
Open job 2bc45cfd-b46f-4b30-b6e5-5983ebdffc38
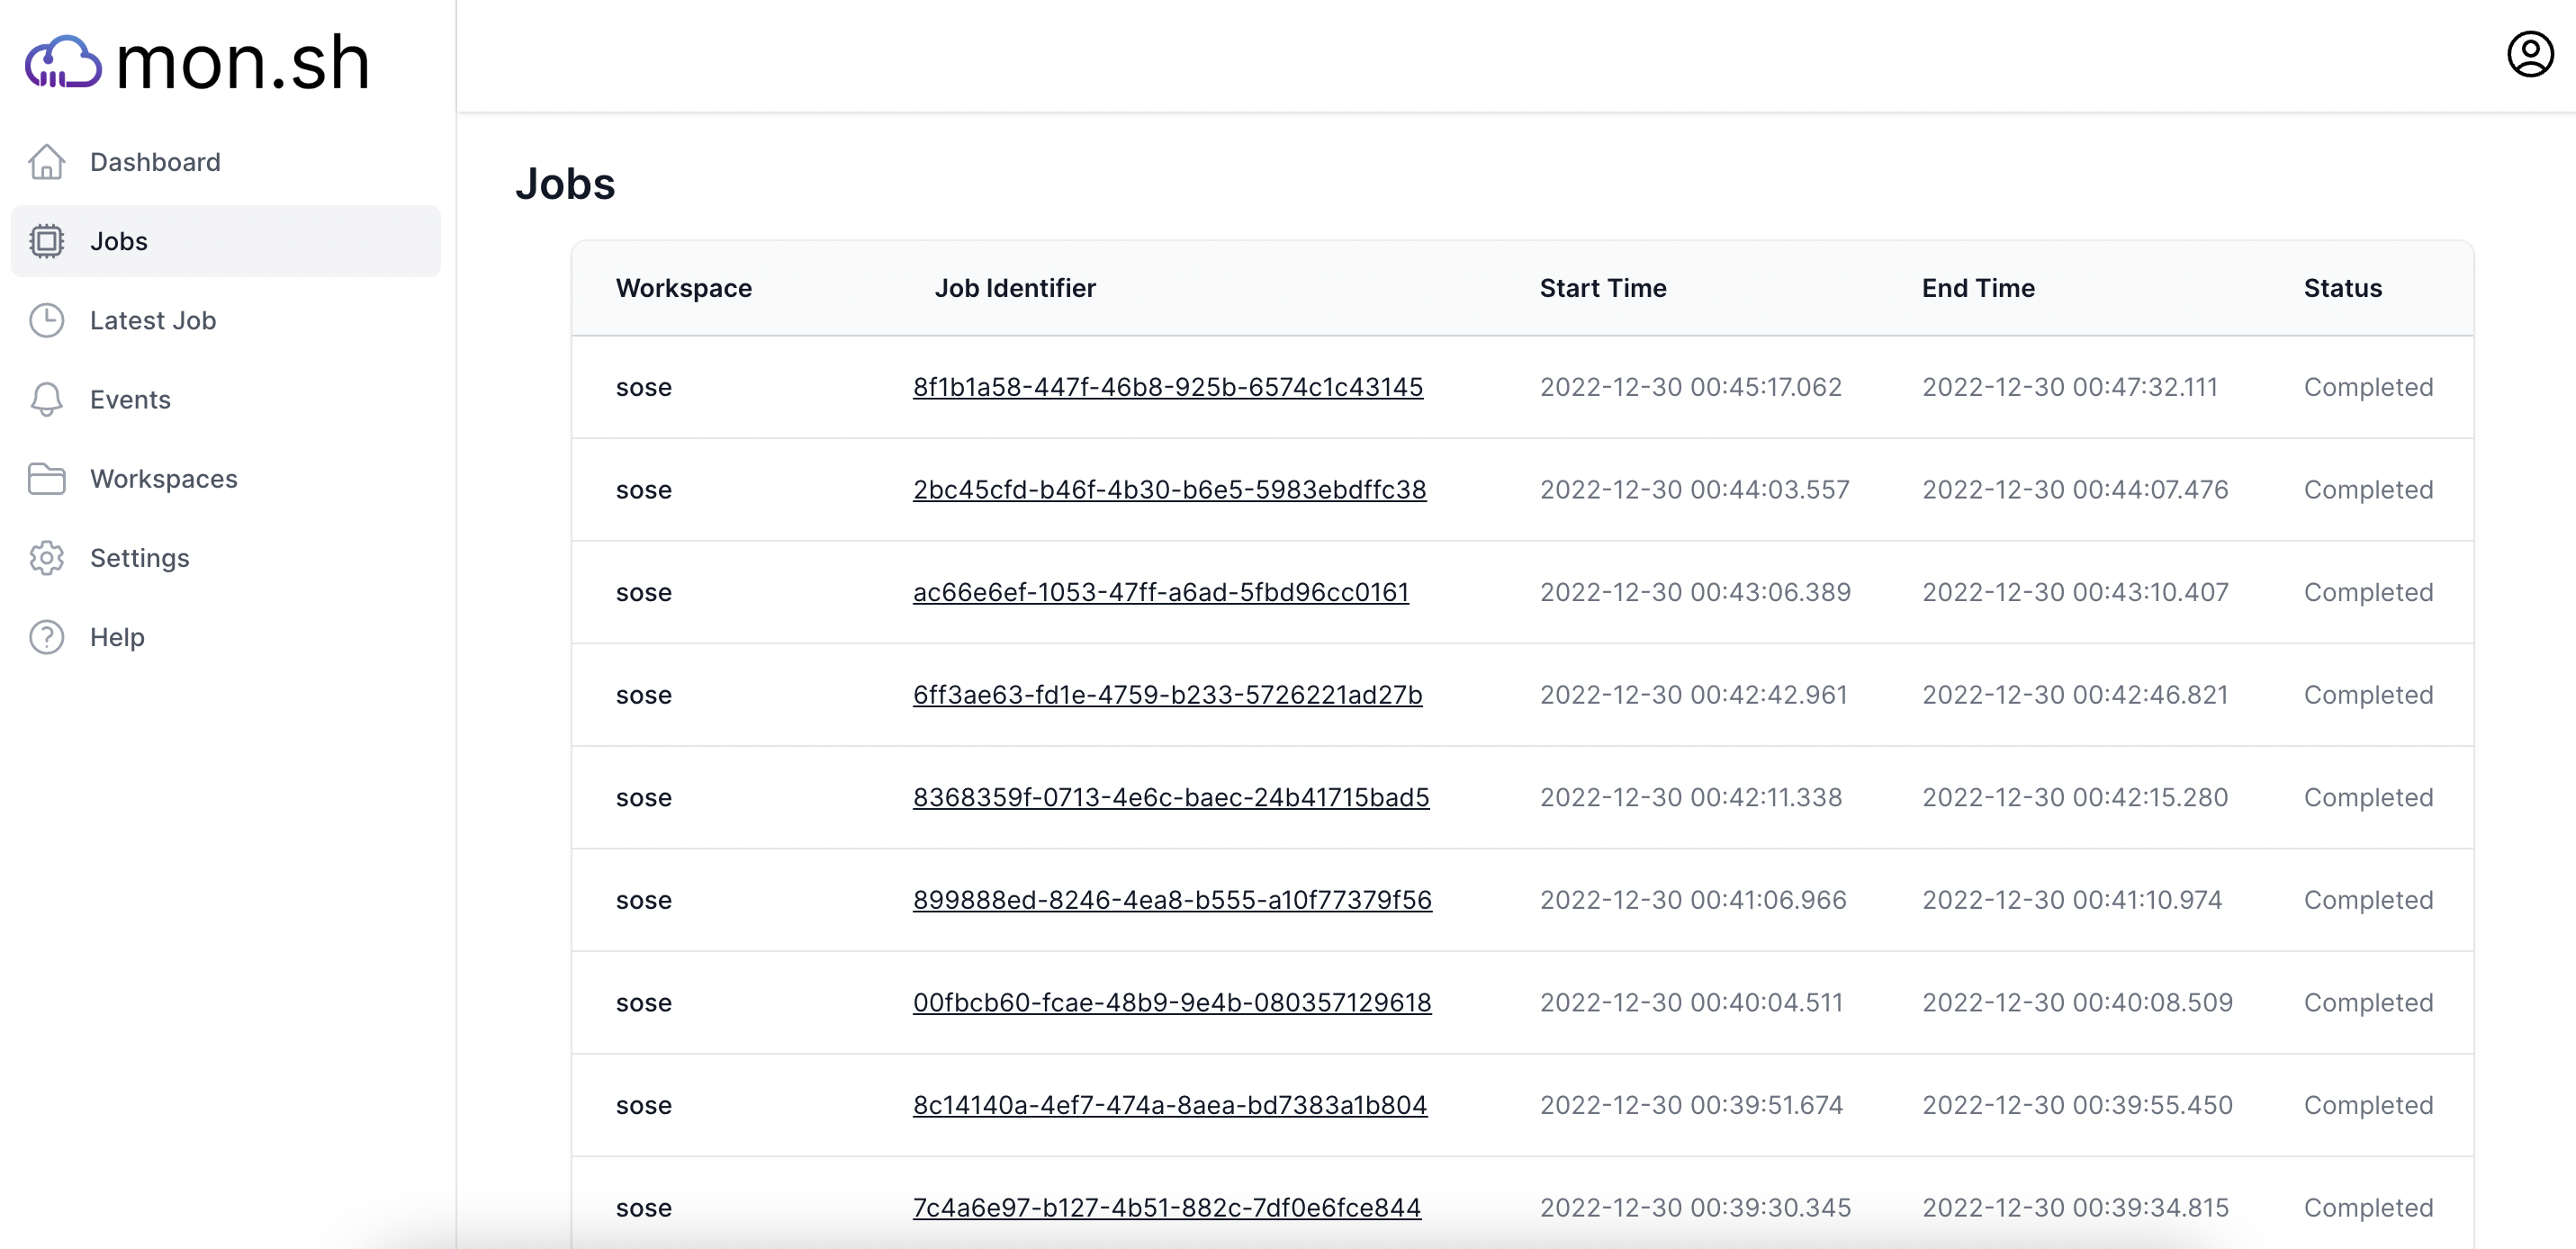[x=1169, y=490]
